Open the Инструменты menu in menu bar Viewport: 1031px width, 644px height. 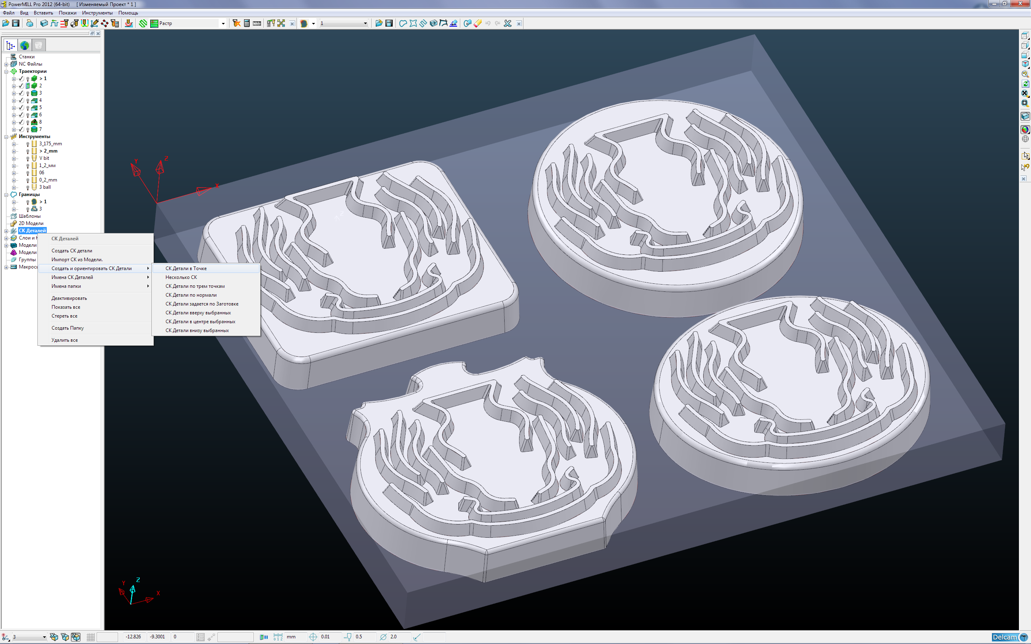coord(97,13)
